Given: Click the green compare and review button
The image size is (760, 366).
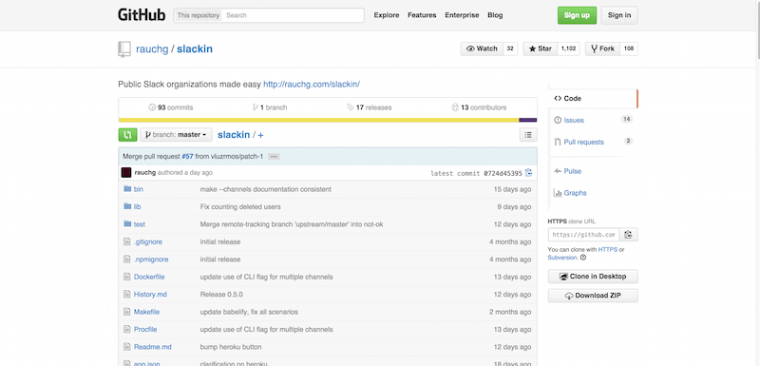Looking at the screenshot, I should 128,135.
